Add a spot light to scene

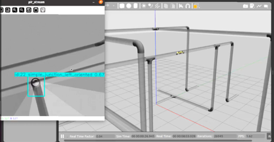(x=150, y=6)
